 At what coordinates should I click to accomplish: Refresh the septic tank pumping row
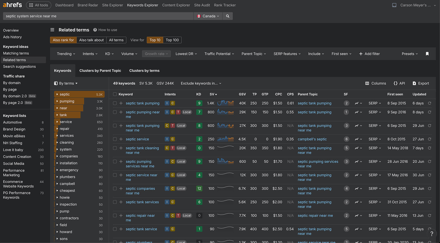[430, 103]
